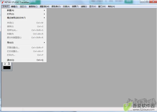Screen dimensions: 157x112
Task: Close the TraceMan window
Action: click(153, 2)
